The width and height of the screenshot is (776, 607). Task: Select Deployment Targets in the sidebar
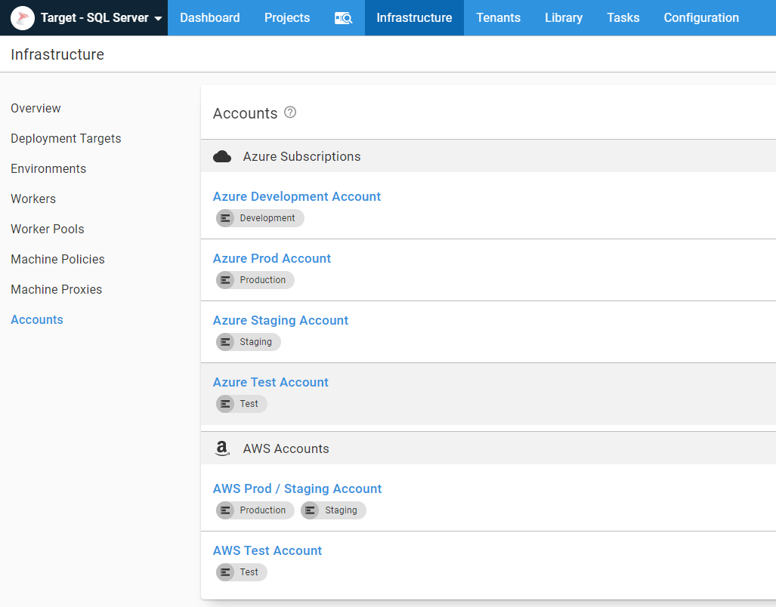pyautogui.click(x=66, y=138)
